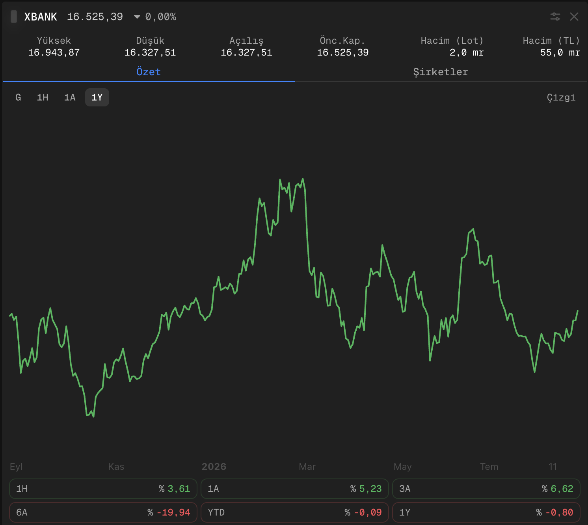Open the chart settings sliders icon
This screenshot has width=588, height=525.
point(555,17)
